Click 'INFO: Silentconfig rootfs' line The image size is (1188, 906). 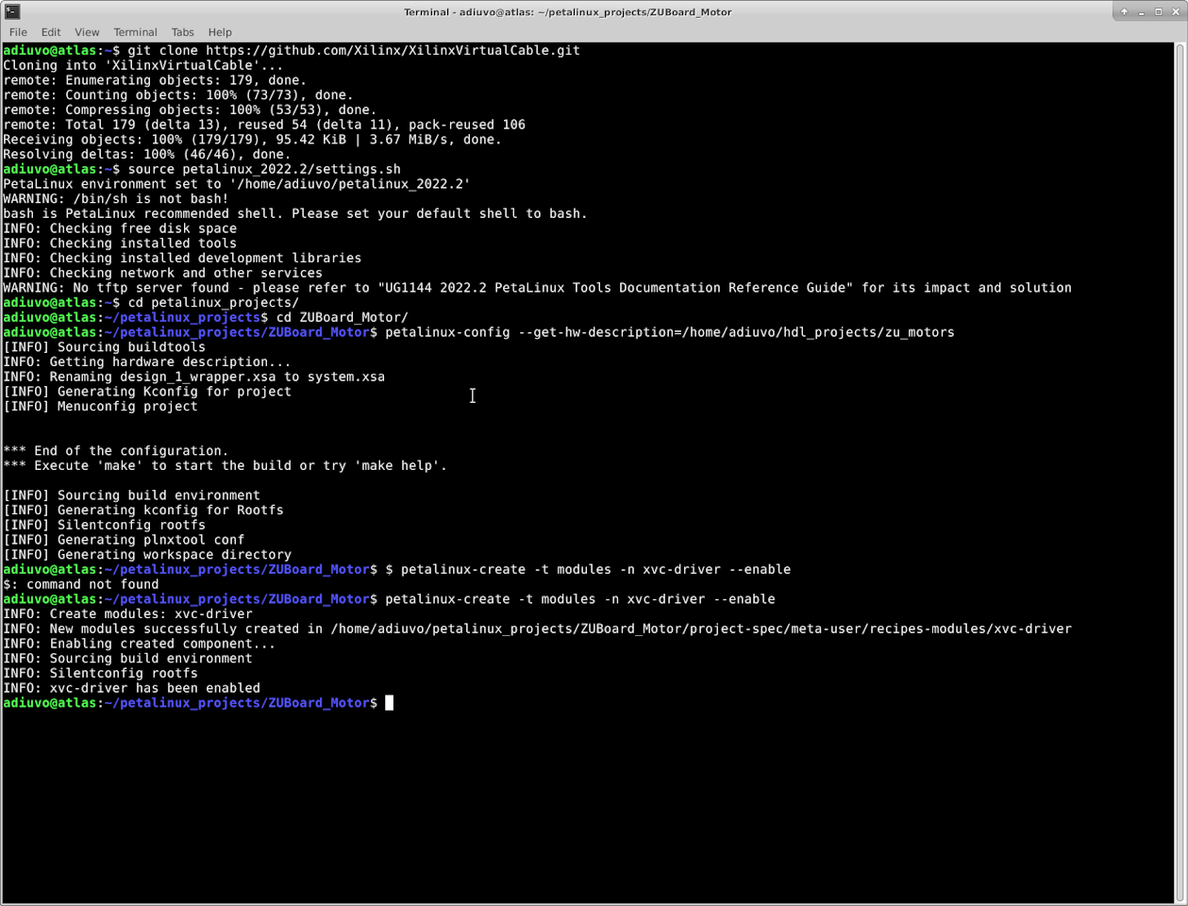click(x=100, y=673)
